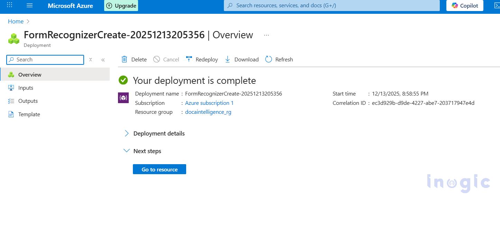The width and height of the screenshot is (500, 229).
Task: Select the Redeploy toolbar icon
Action: 189,59
